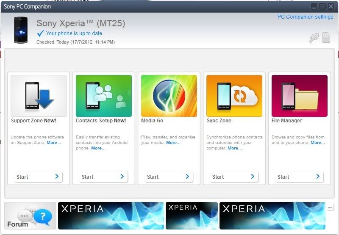Click the memory card status icon
This screenshot has height=235, width=339.
[x=326, y=37]
